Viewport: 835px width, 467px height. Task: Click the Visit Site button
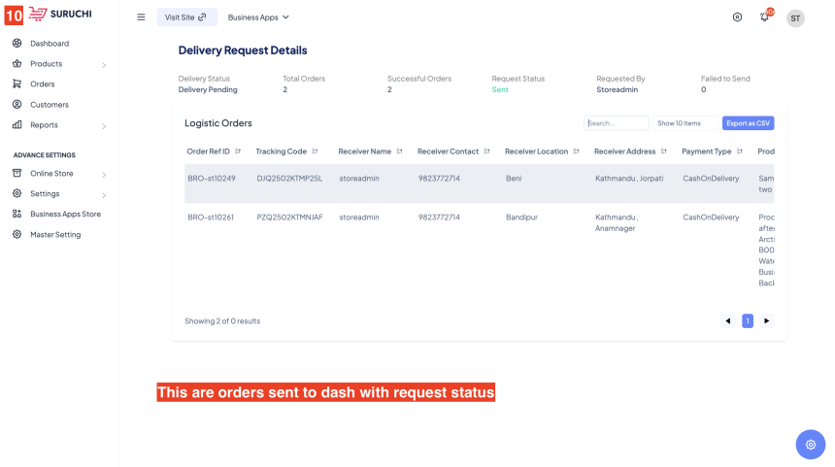tap(186, 17)
